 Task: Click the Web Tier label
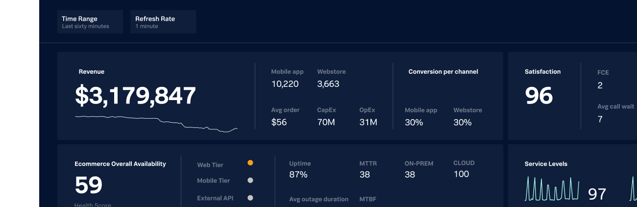click(x=210, y=165)
